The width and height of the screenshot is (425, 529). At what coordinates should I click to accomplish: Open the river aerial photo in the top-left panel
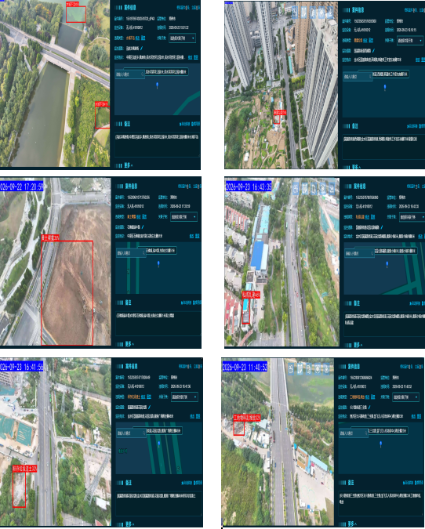click(x=55, y=83)
